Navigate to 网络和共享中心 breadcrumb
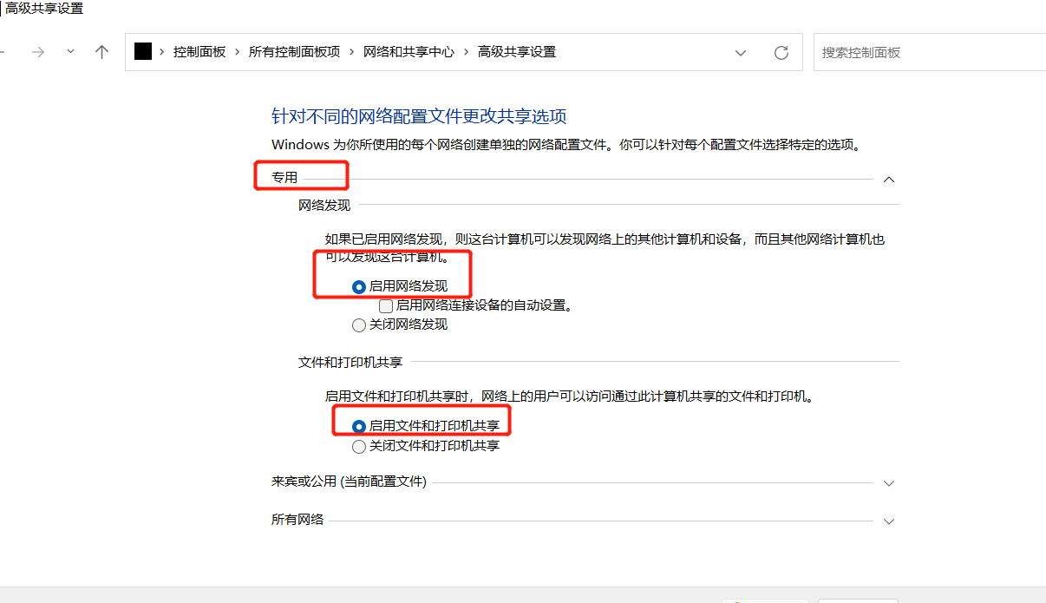Viewport: 1046px width, 603px height. 409,52
